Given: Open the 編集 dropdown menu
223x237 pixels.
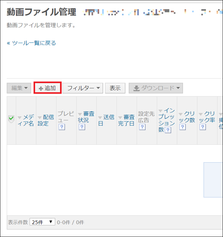Looking at the screenshot, I should (19, 88).
